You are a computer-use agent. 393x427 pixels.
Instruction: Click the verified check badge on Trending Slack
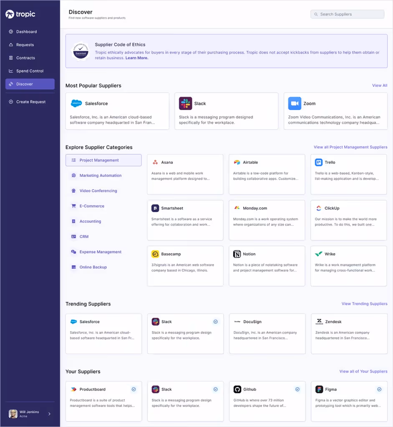point(216,322)
